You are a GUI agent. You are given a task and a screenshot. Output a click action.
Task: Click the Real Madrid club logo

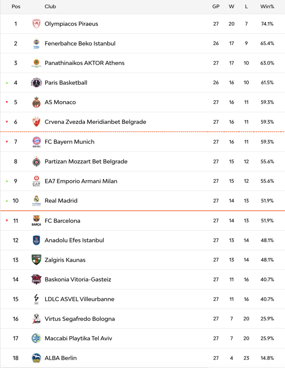tap(36, 201)
